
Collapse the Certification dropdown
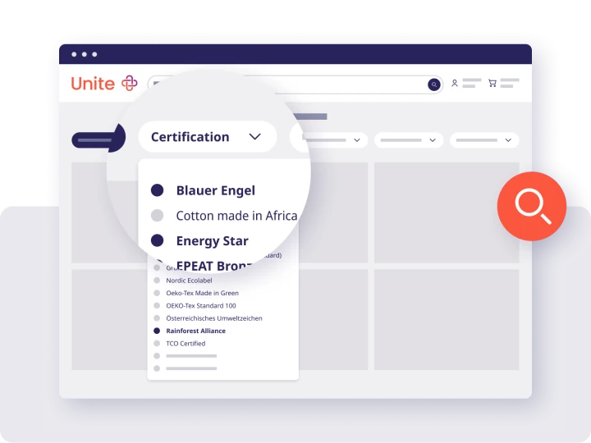point(254,137)
